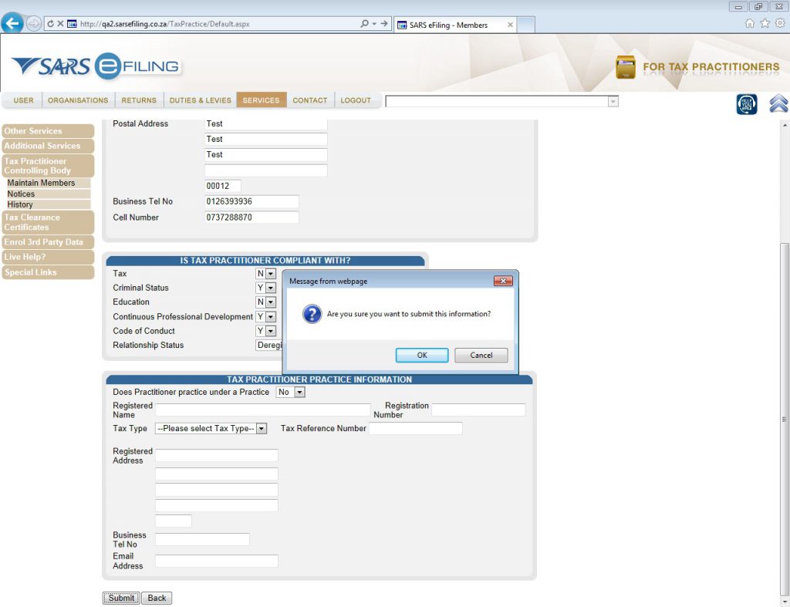This screenshot has height=607, width=790.
Task: Click the browser Home icon
Action: (749, 24)
